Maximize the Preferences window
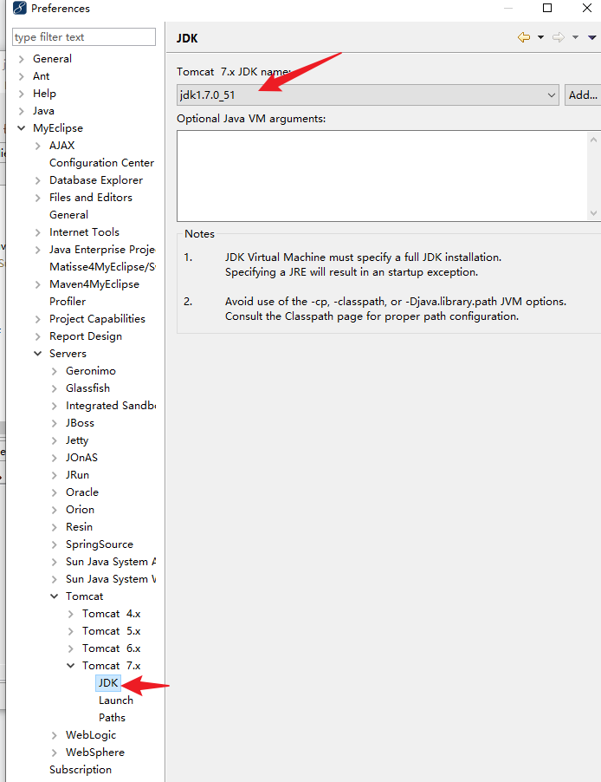The height and width of the screenshot is (782, 601). point(547,8)
